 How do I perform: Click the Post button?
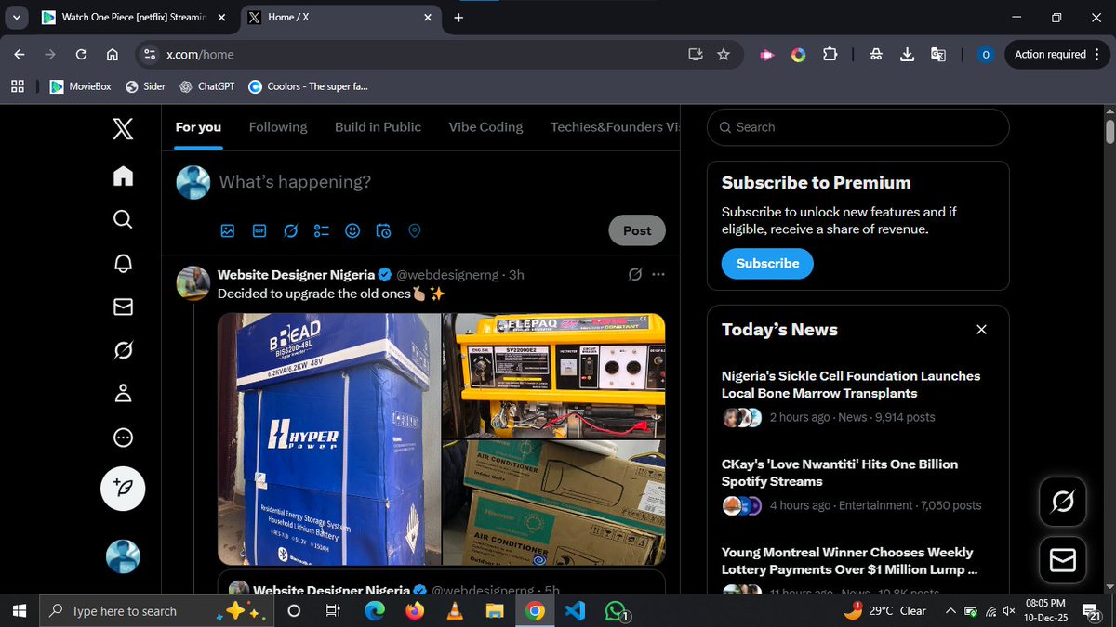point(637,230)
